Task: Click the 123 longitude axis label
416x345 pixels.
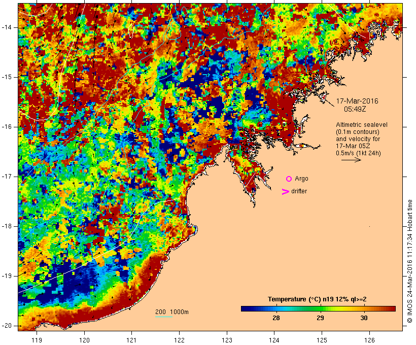Action: tap(227, 340)
